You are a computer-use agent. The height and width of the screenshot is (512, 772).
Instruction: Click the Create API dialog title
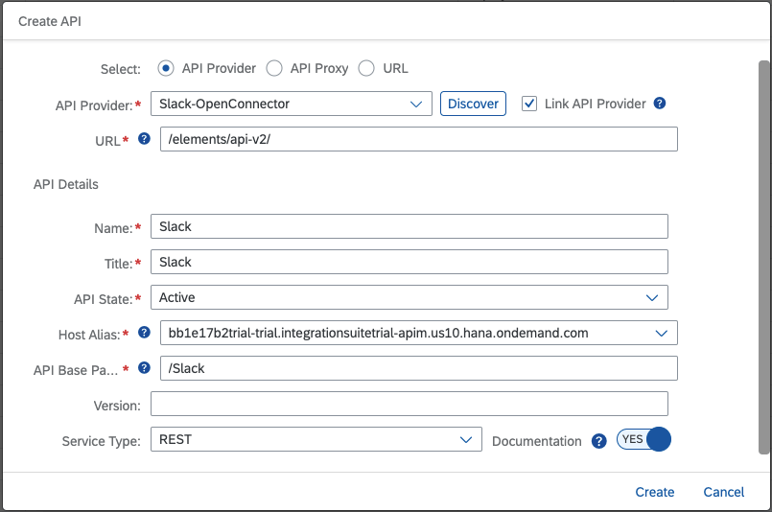[50, 21]
